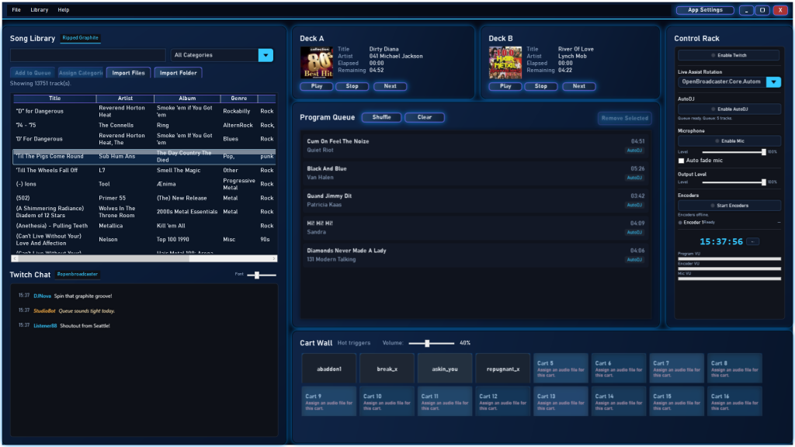The width and height of the screenshot is (795, 447).
Task: Open the File menu
Action: tap(16, 10)
